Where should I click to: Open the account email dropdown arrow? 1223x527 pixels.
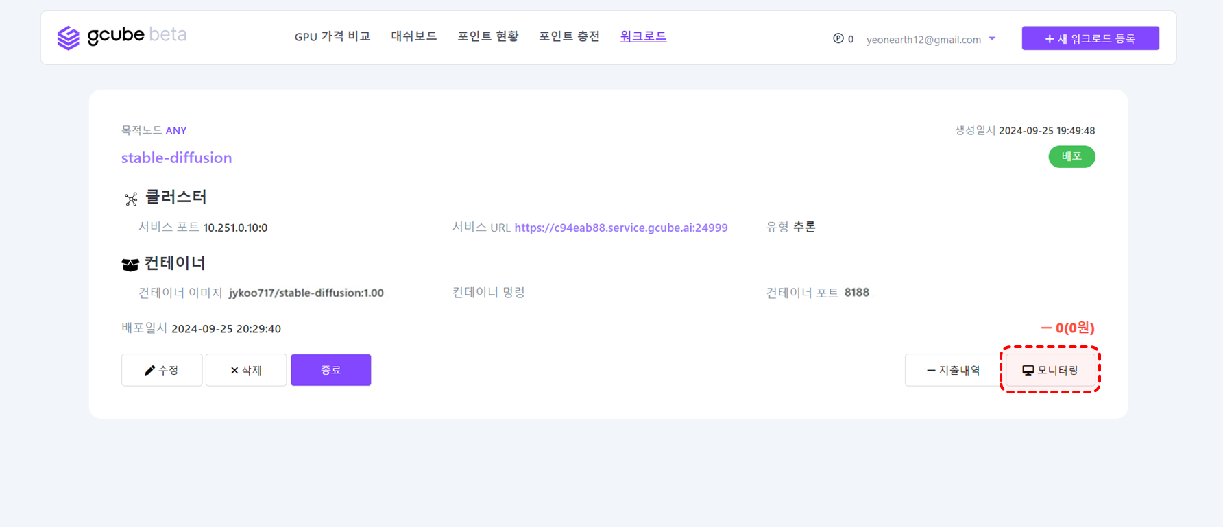(992, 39)
